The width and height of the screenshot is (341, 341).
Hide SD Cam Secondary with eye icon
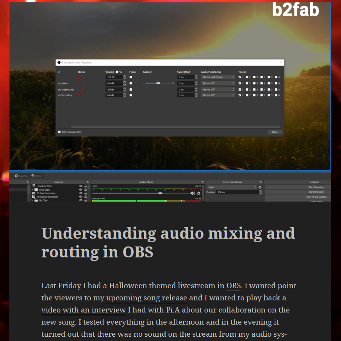(81, 193)
